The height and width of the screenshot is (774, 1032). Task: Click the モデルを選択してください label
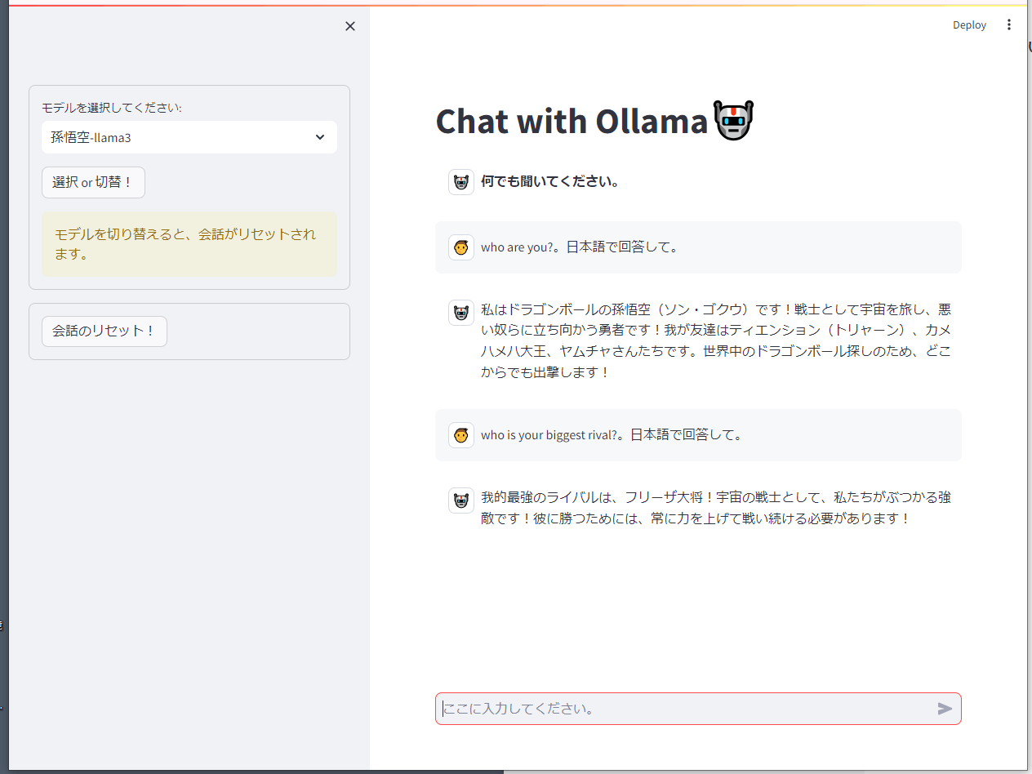pos(112,108)
